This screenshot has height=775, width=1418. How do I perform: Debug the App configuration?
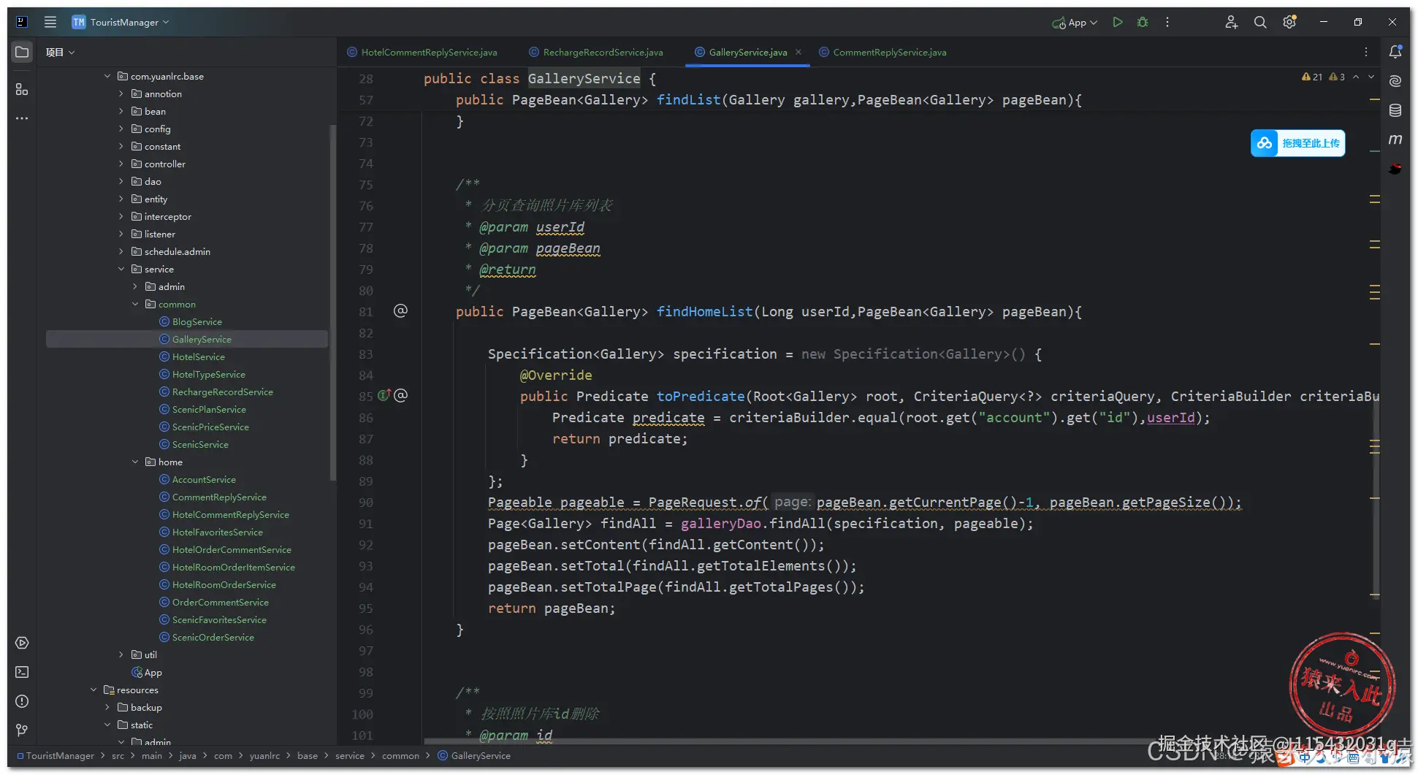tap(1143, 22)
